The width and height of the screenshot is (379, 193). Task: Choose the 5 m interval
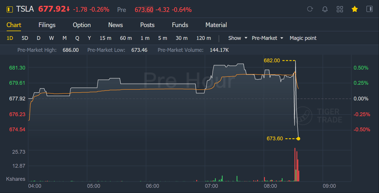pyautogui.click(x=163, y=38)
